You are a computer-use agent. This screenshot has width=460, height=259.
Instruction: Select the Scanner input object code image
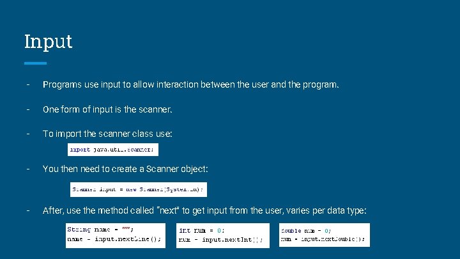139,189
